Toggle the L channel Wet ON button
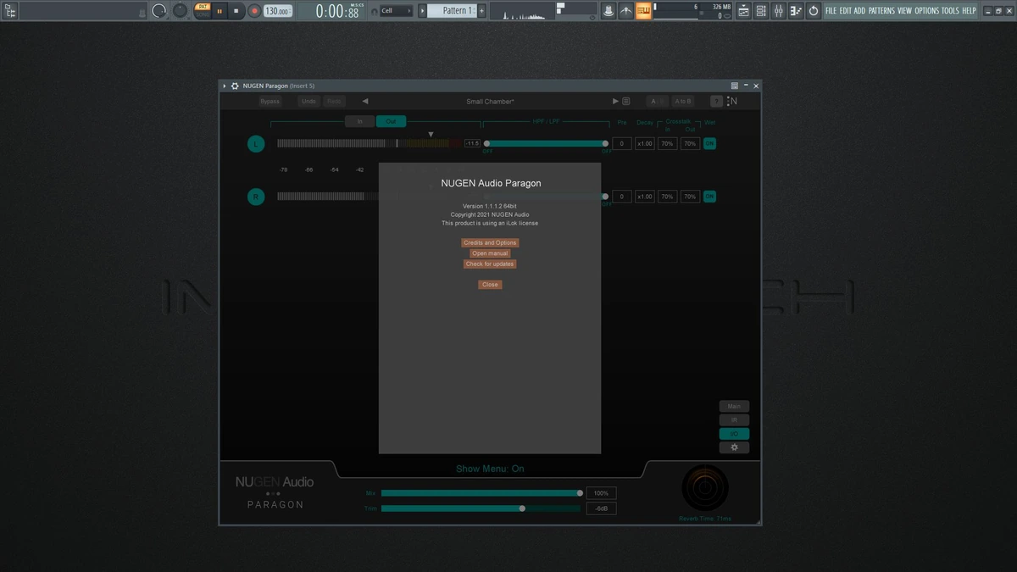Image resolution: width=1017 pixels, height=572 pixels. pos(709,144)
